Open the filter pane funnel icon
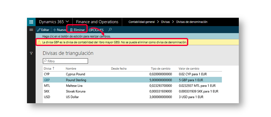Screen dimensions: 271x117 [x=31, y=54]
